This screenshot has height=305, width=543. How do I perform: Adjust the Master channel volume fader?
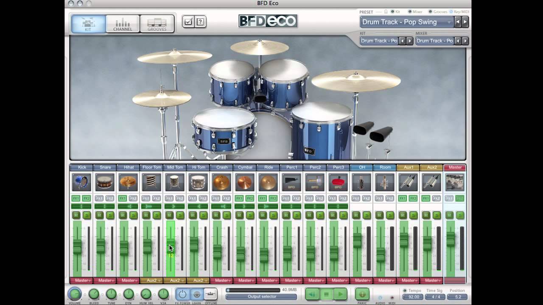[x=450, y=240]
